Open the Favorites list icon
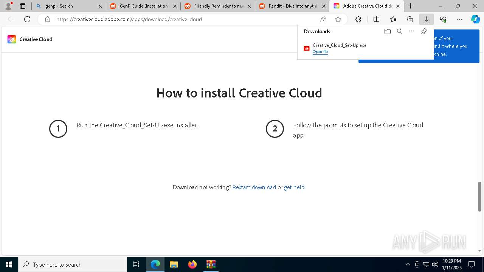This screenshot has width=484, height=272. coord(393,19)
